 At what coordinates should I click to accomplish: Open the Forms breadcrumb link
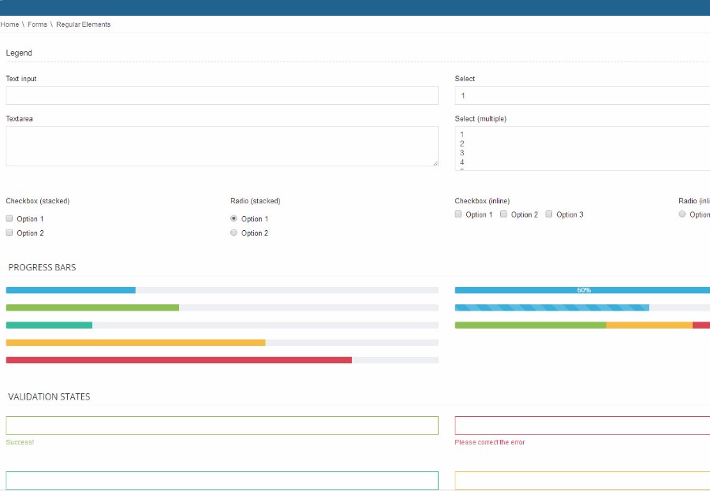37,24
